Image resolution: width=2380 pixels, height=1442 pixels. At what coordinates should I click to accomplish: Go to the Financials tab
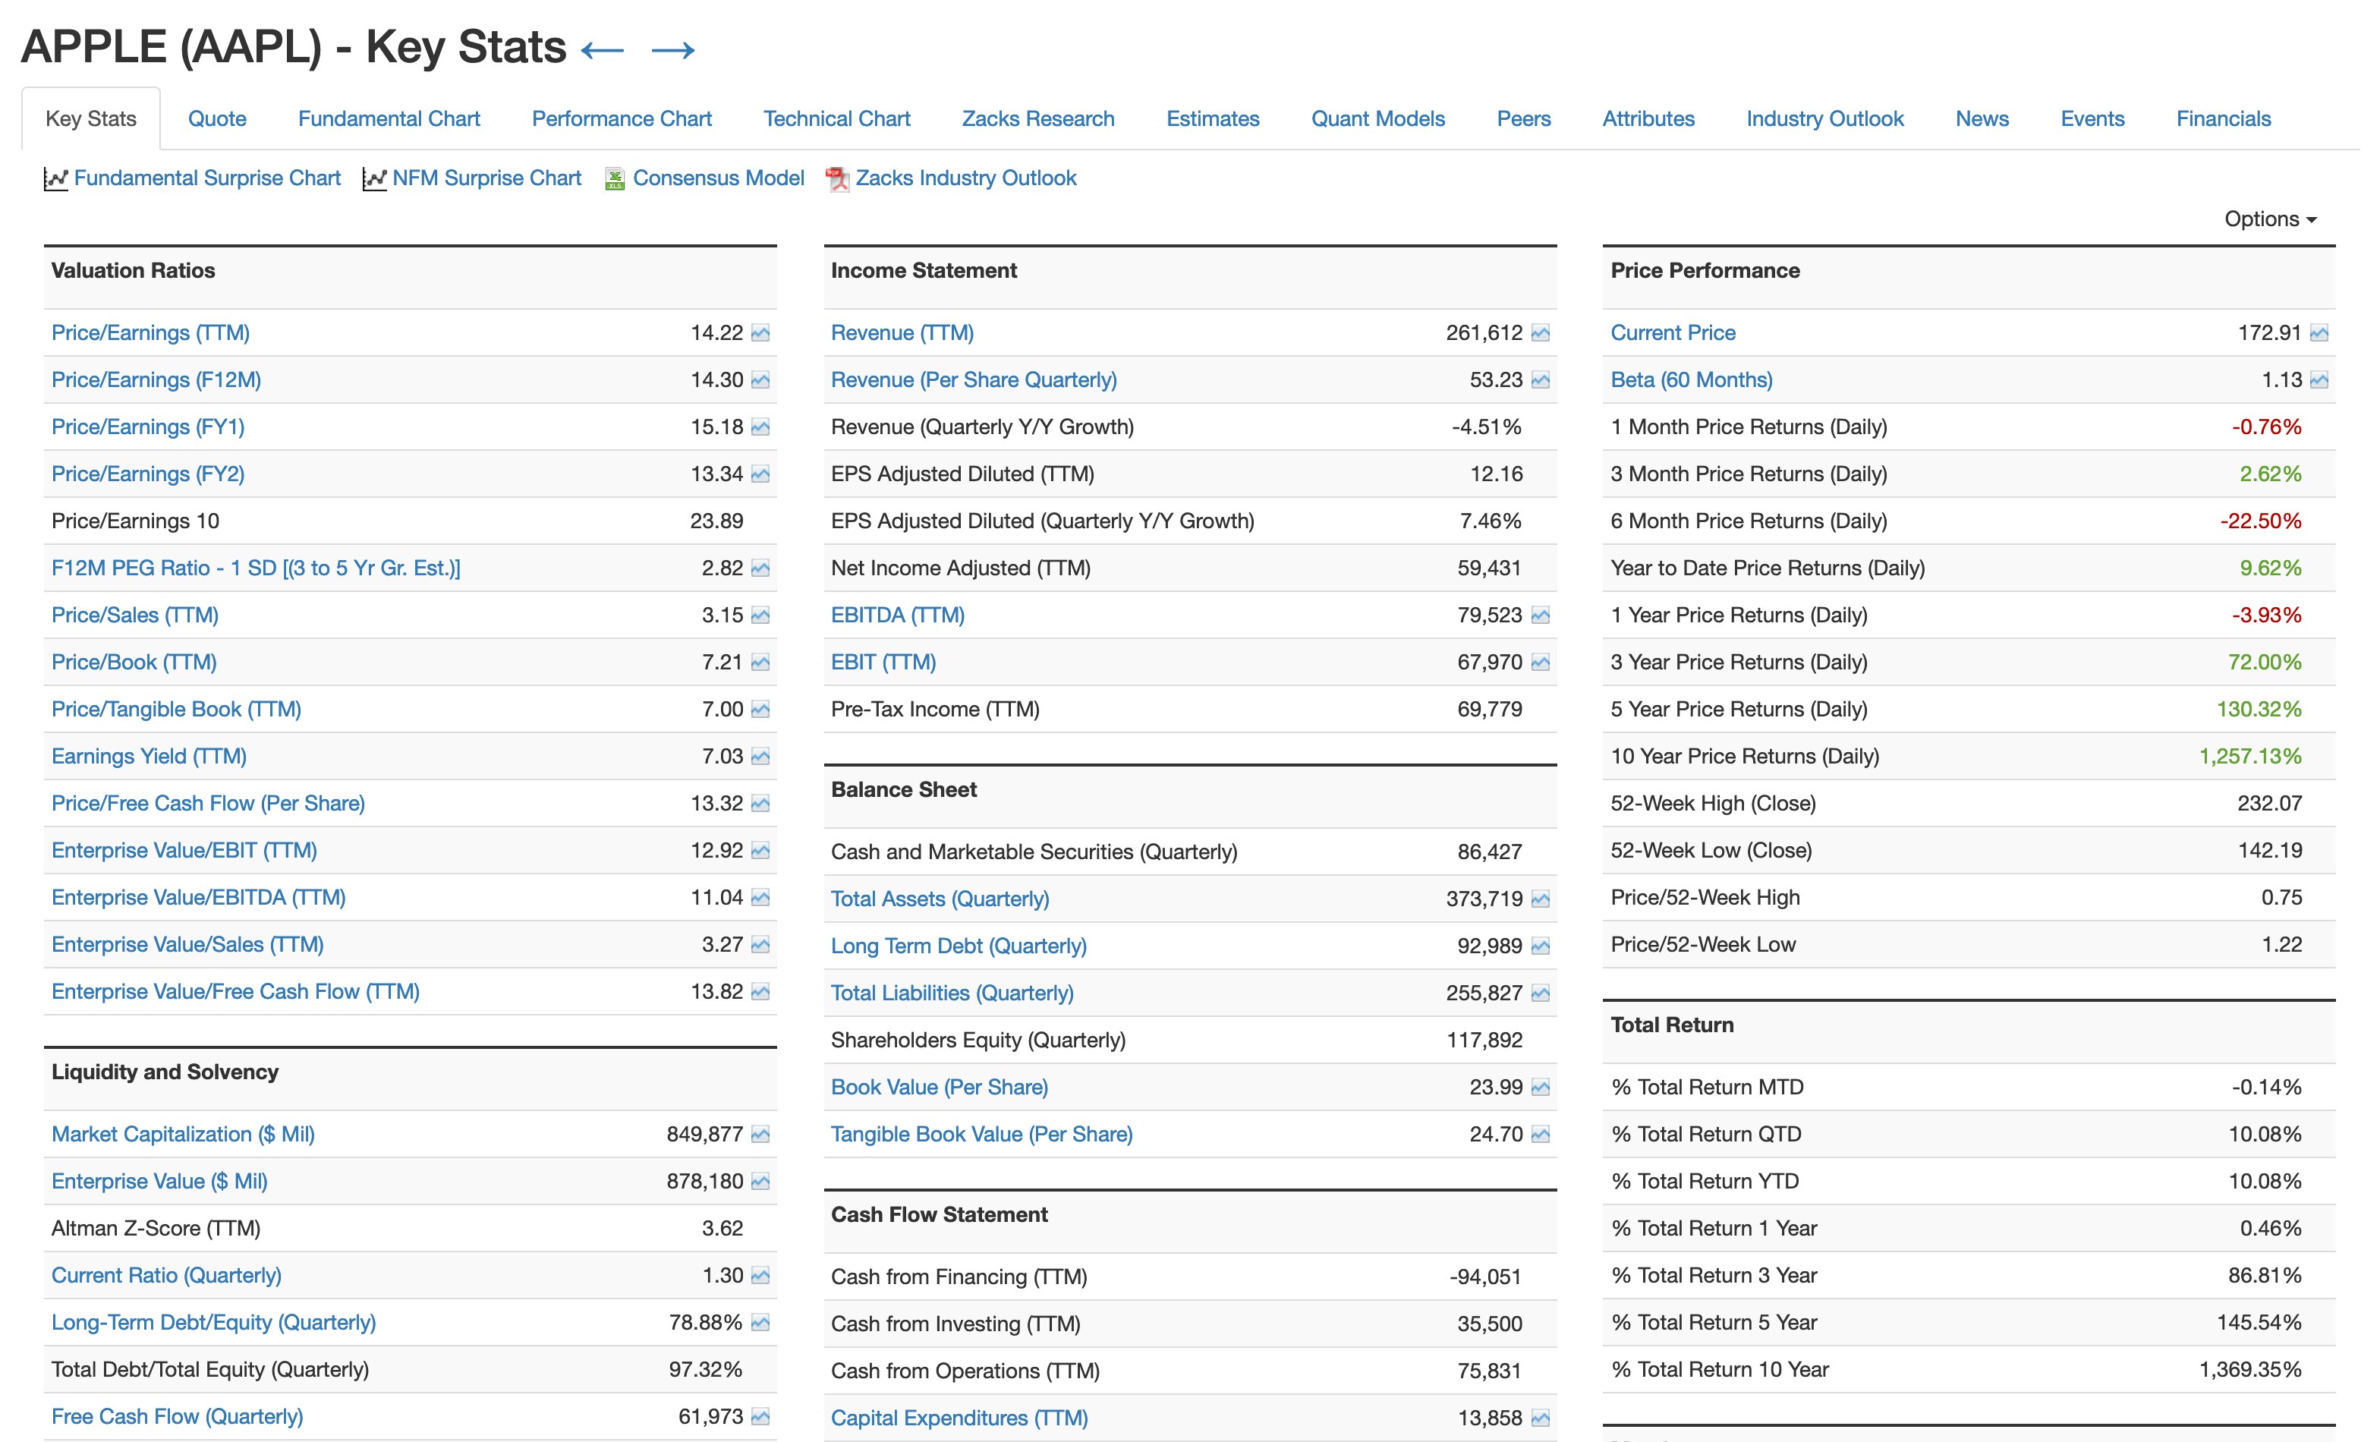[2223, 119]
